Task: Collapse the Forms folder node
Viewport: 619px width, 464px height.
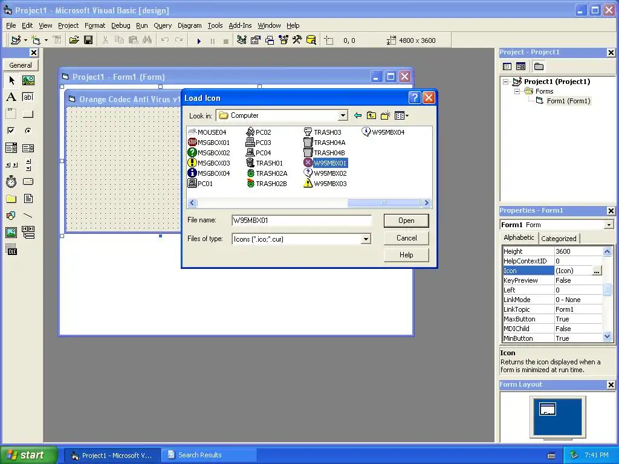Action: [x=517, y=91]
